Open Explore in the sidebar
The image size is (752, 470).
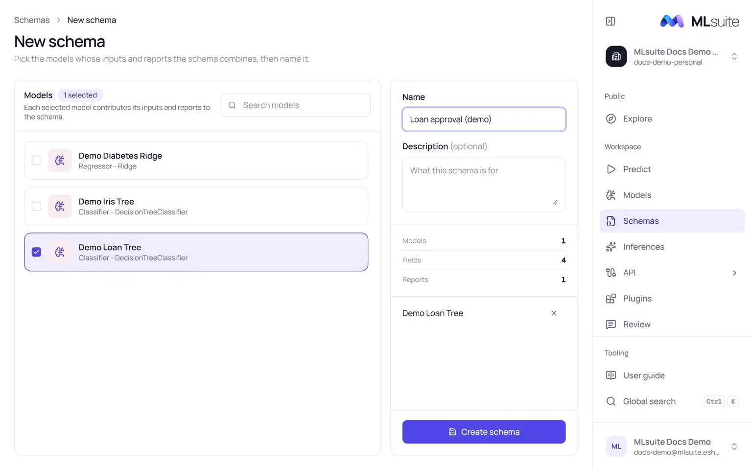click(672, 118)
